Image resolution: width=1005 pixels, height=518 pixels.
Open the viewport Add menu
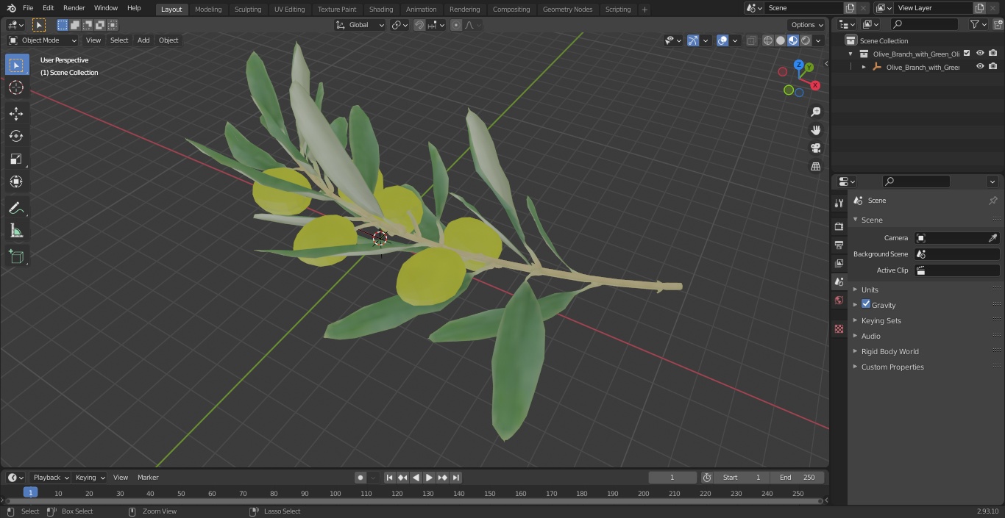pyautogui.click(x=143, y=40)
